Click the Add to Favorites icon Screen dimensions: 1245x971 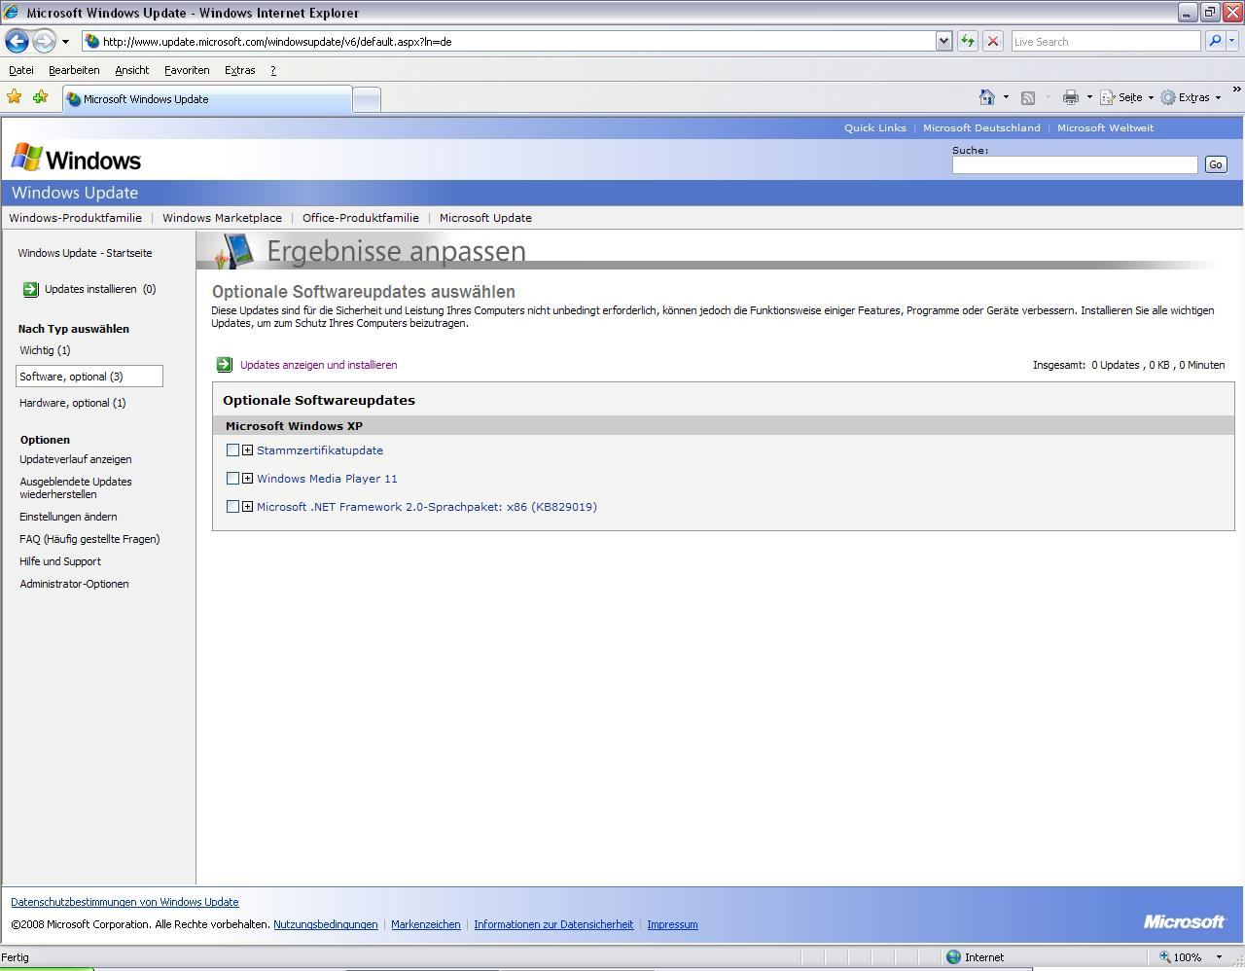tap(40, 97)
